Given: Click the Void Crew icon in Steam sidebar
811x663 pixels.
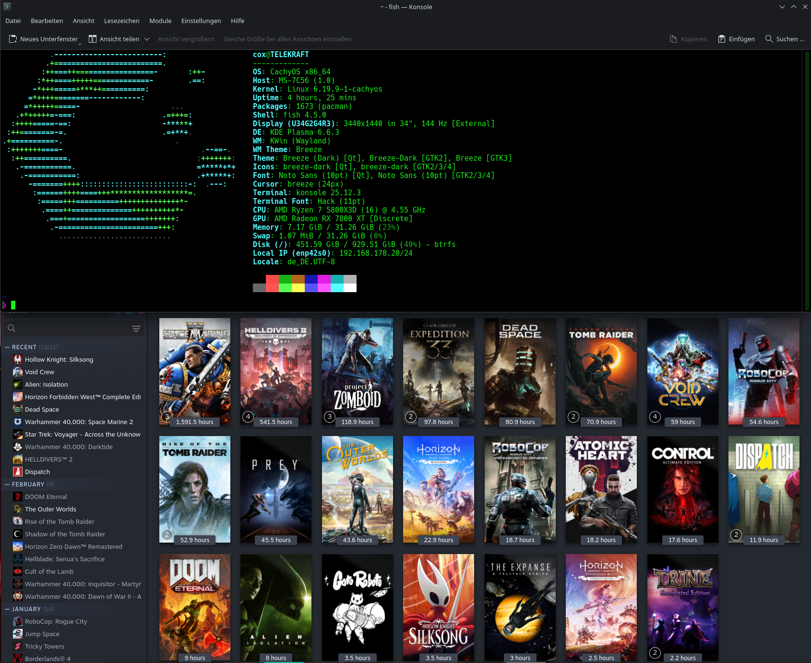Looking at the screenshot, I should click(x=18, y=372).
